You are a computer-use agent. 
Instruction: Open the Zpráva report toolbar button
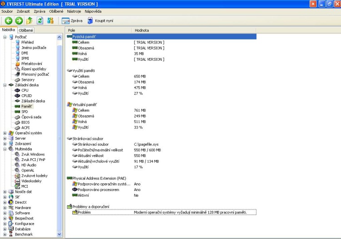point(72,21)
